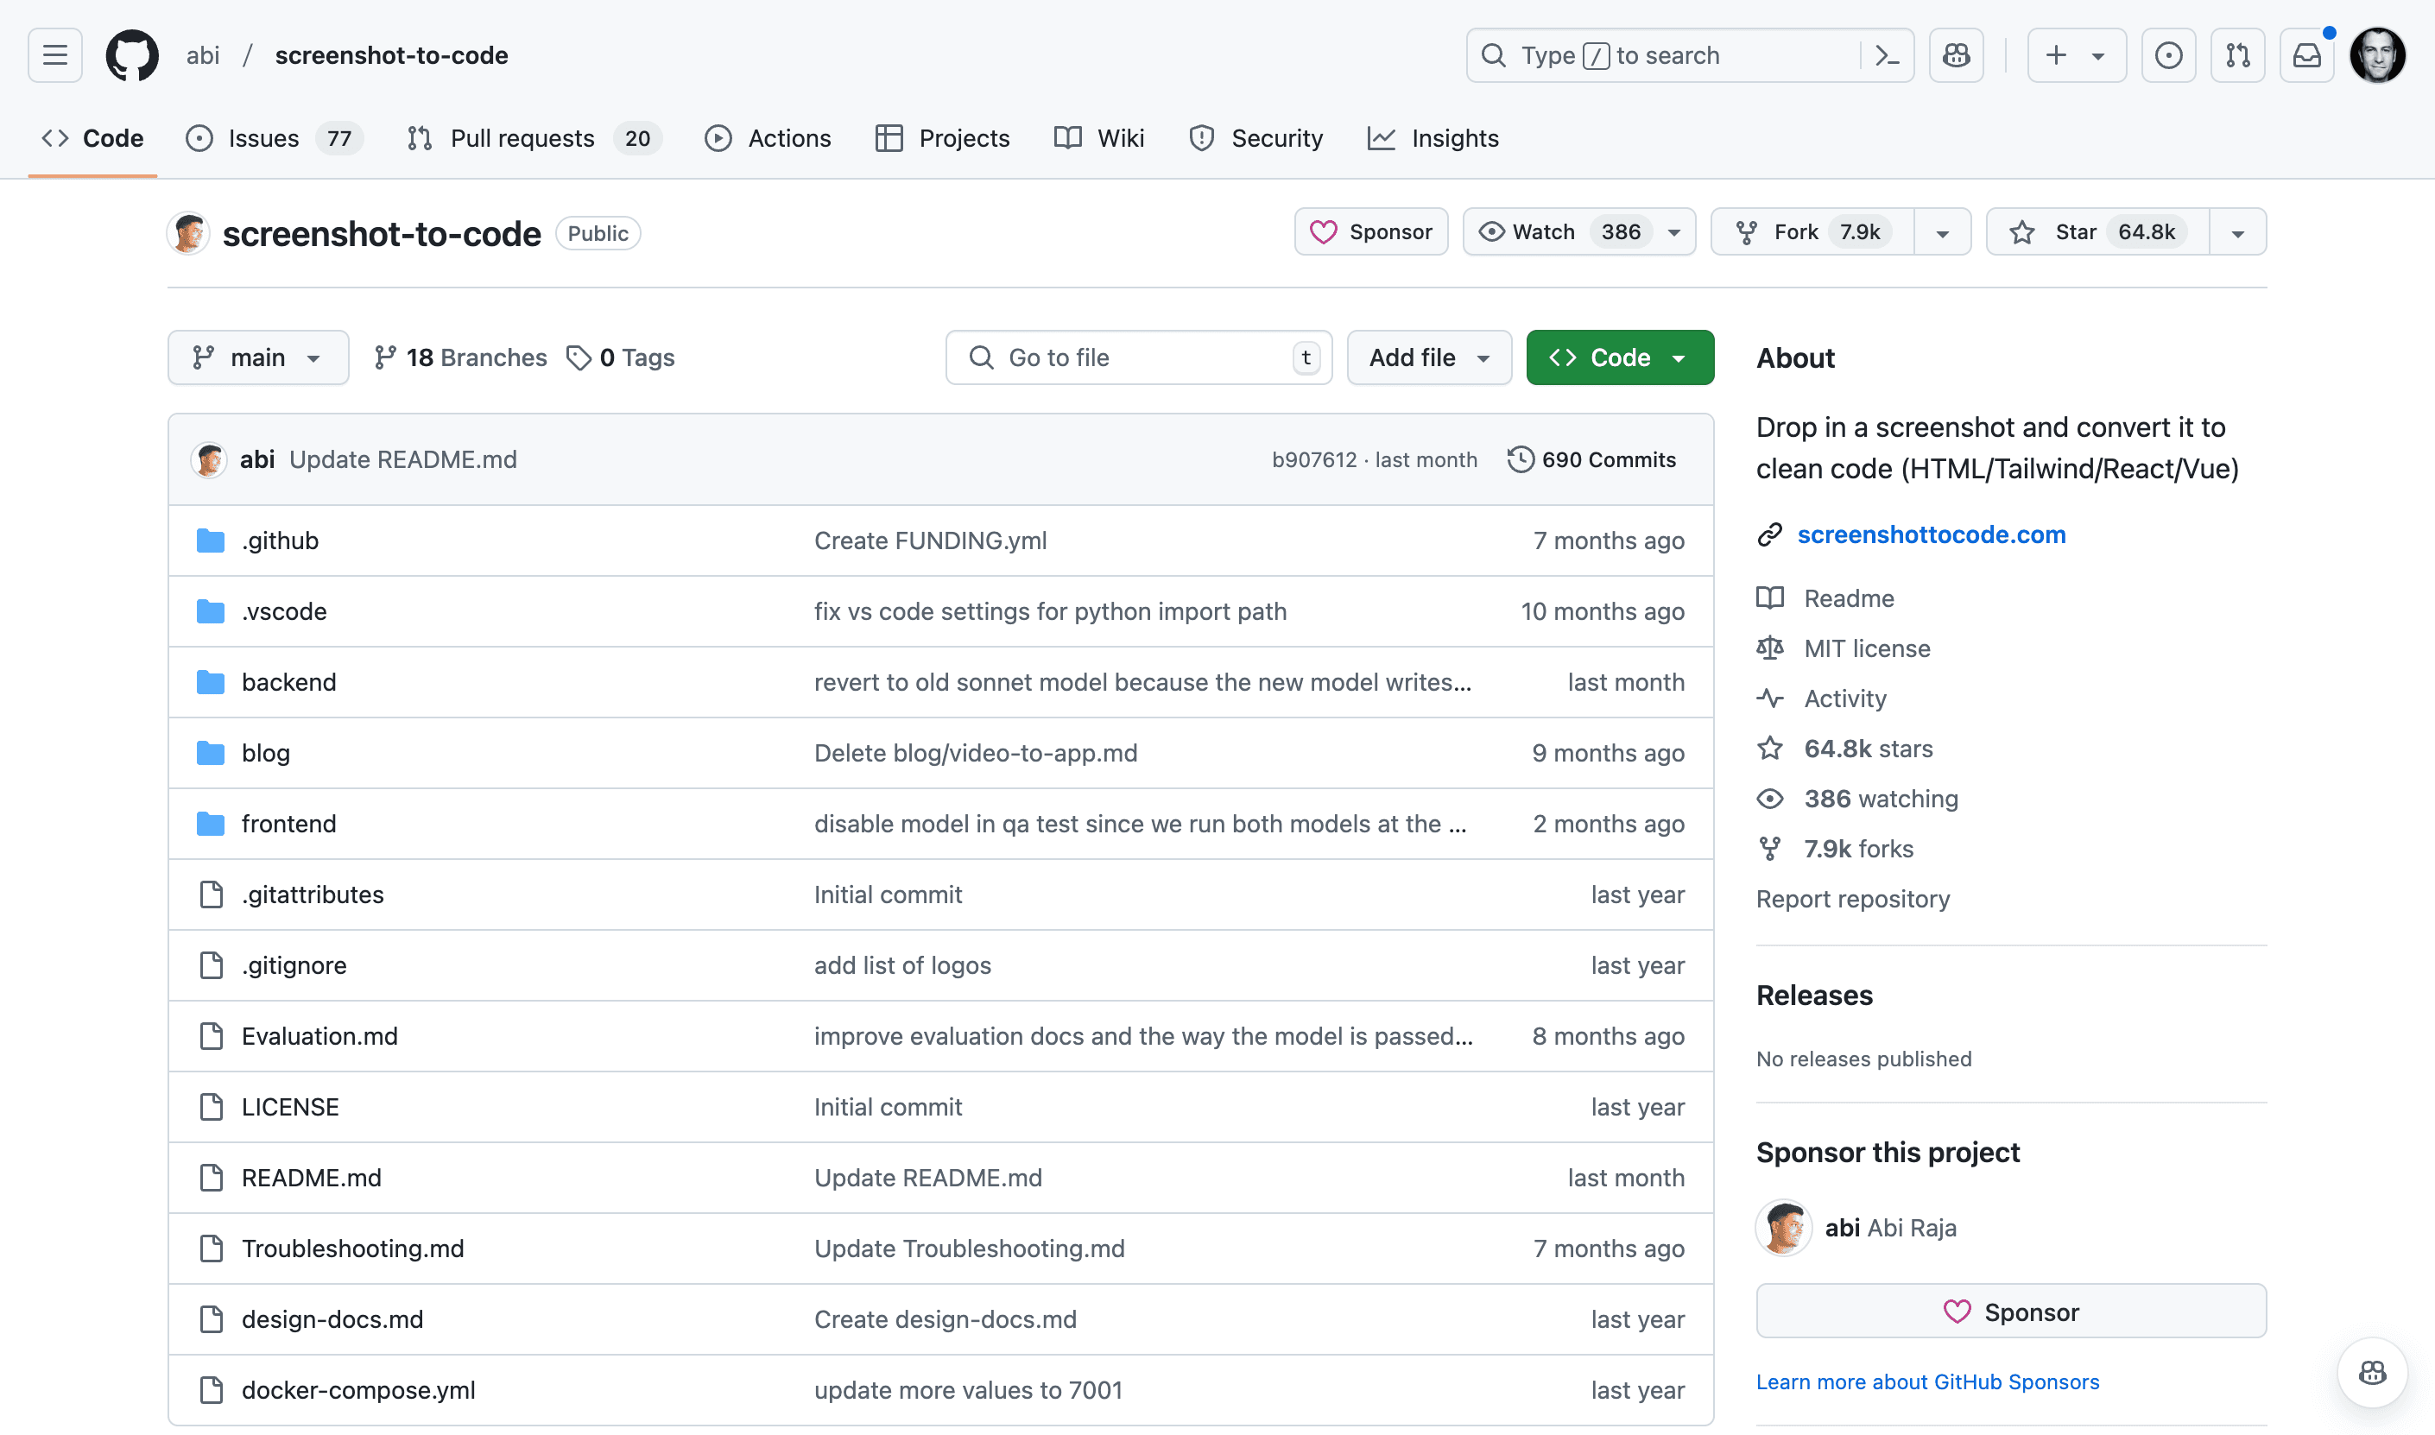Open the Evaluation.md file
Image resolution: width=2435 pixels, height=1435 pixels.
320,1037
